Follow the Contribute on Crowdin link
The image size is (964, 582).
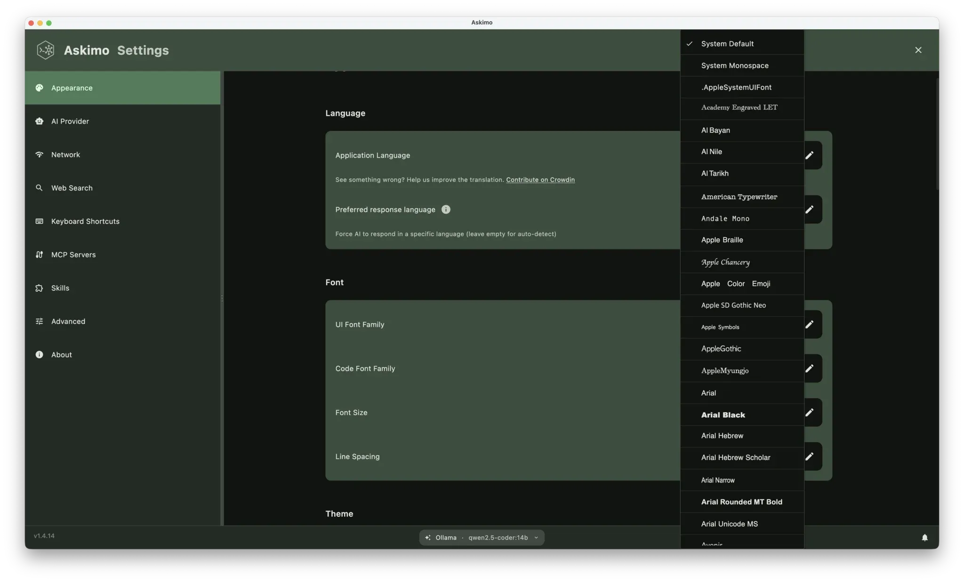coord(540,180)
